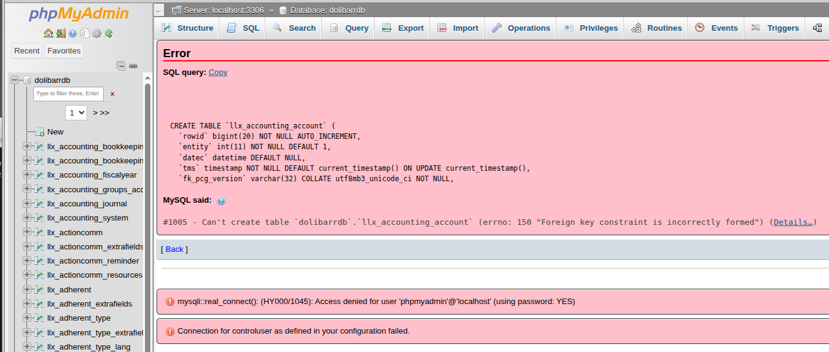The image size is (829, 352).
Task: Click table icon beside llx_adherent_type
Action: (39, 318)
